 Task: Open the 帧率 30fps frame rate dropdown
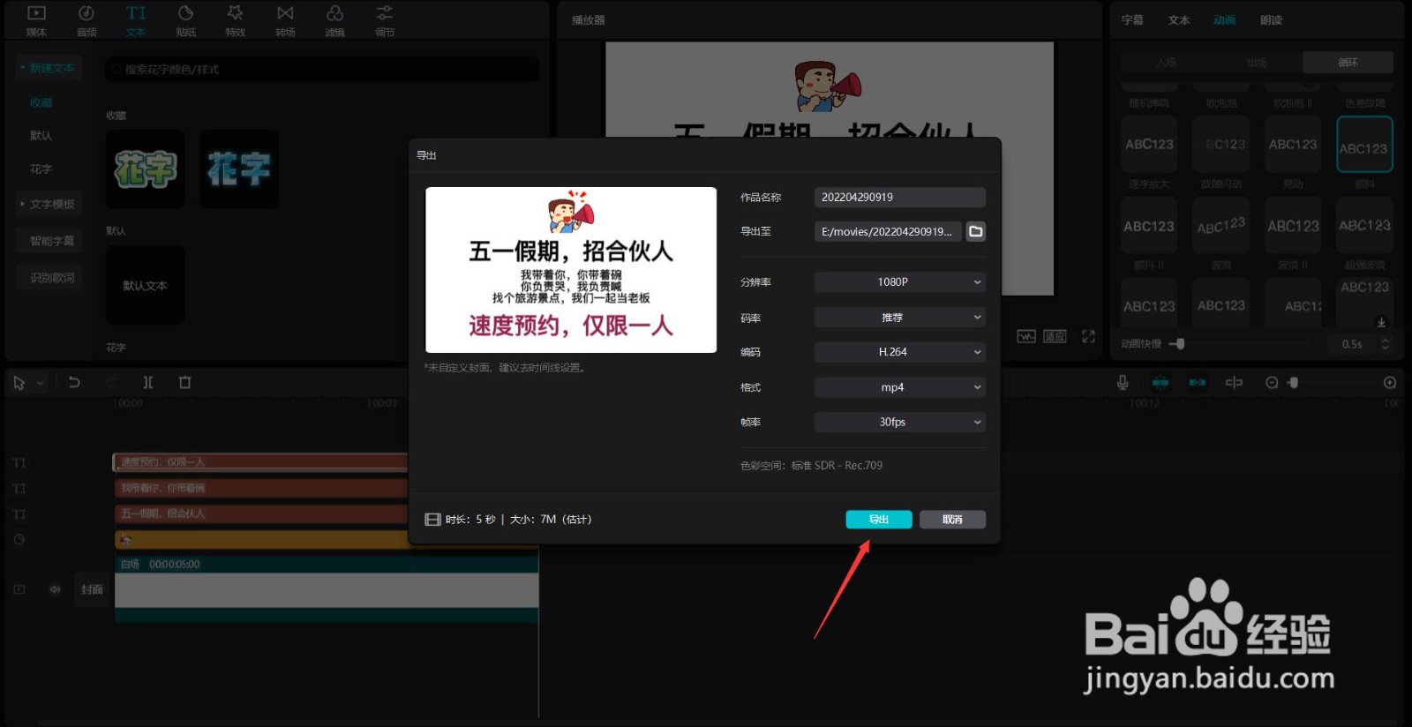click(899, 423)
